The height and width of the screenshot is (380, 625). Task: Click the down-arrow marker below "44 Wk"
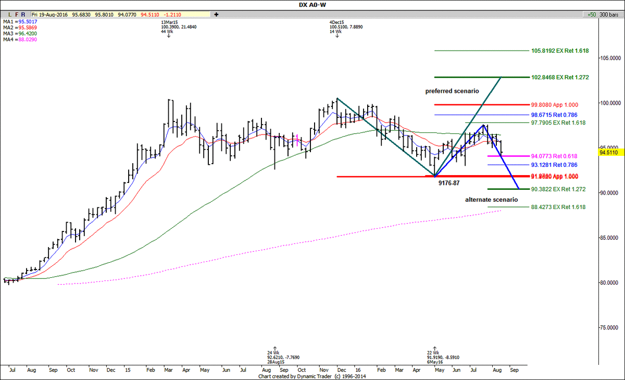(168, 36)
